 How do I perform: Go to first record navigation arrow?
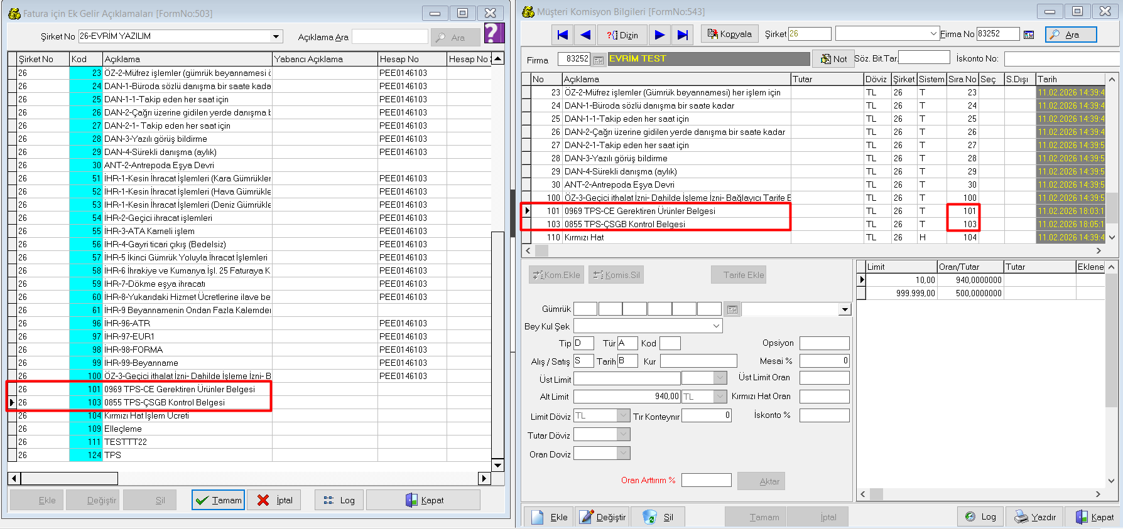pyautogui.click(x=563, y=35)
